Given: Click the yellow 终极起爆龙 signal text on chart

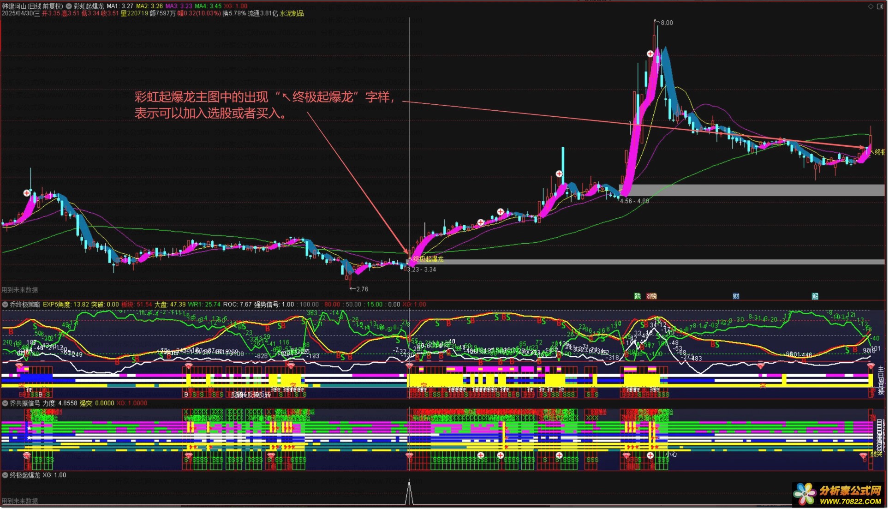Looking at the screenshot, I should 428,259.
